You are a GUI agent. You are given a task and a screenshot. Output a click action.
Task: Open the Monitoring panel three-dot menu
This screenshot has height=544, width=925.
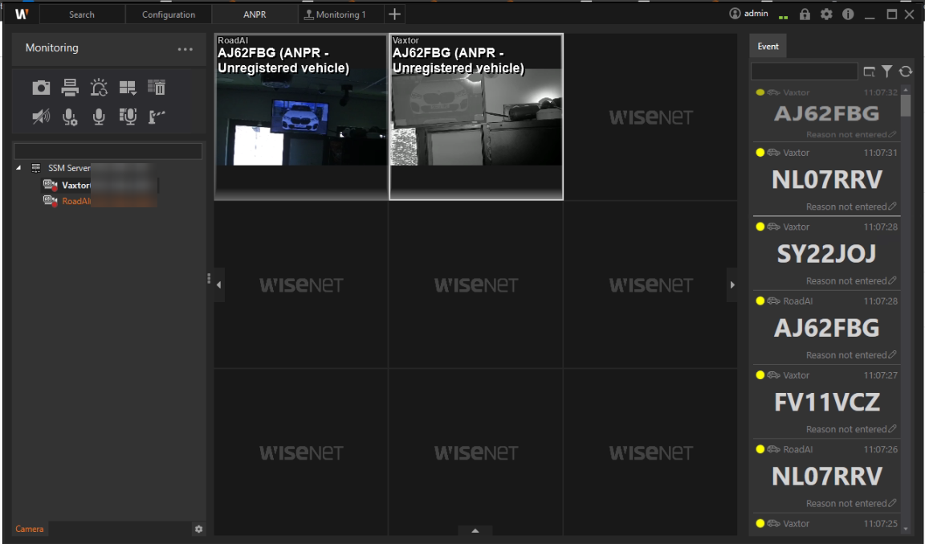185,50
